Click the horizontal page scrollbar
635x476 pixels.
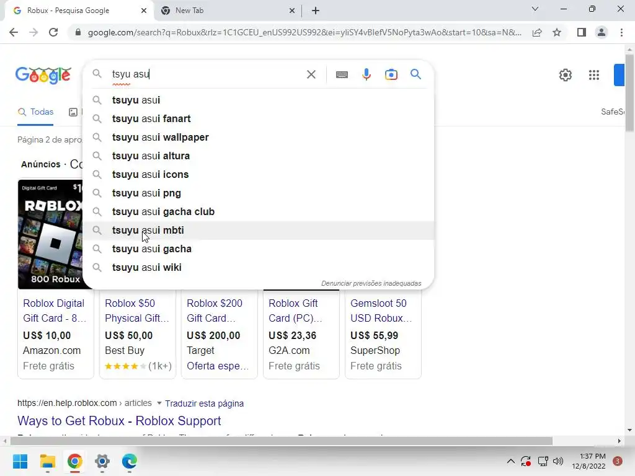281,441
